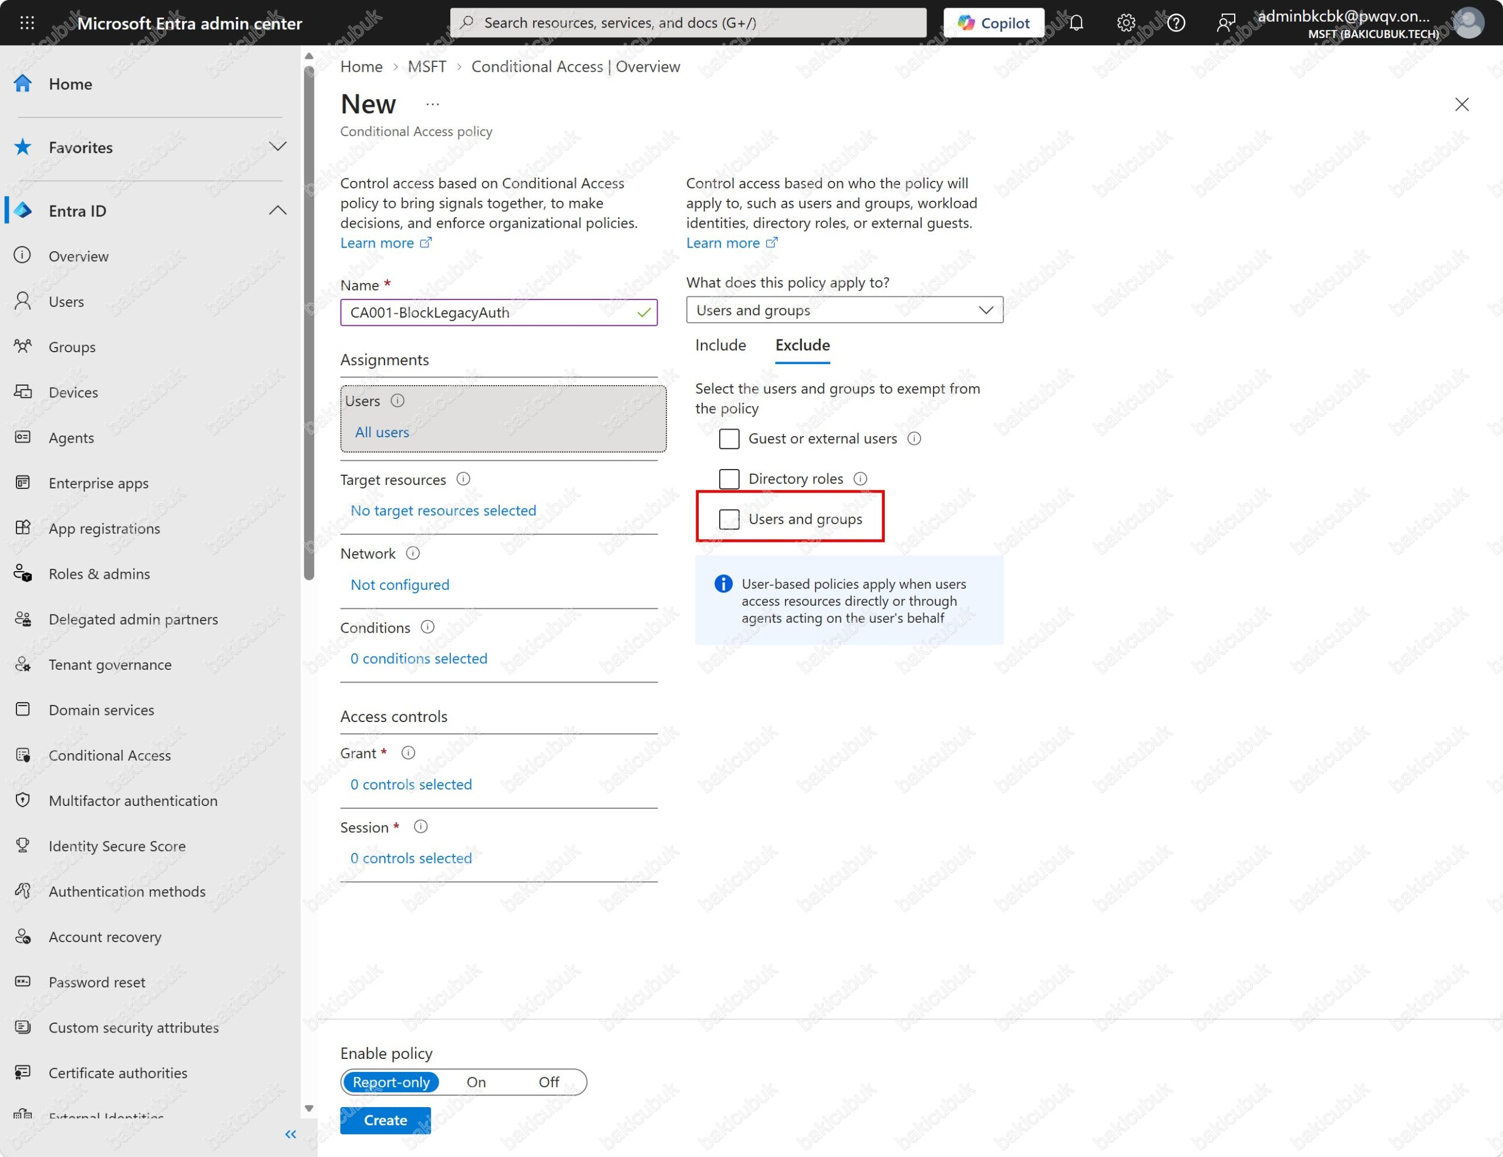Open the Users and groups dropdown
Screen dimensions: 1503x1157
(844, 310)
